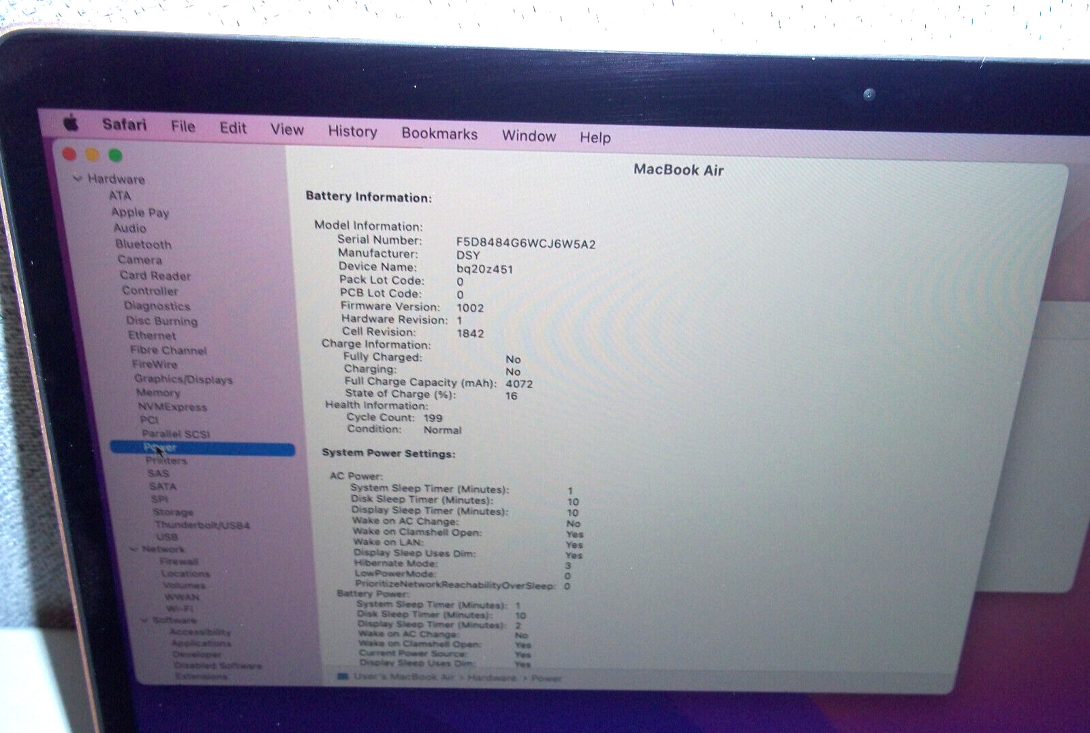Click serial number F5D8484G6WCJ6W5A2
This screenshot has height=733, width=1090.
click(x=525, y=244)
